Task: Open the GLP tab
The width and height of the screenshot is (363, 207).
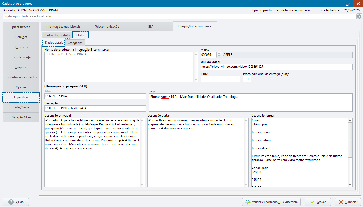Action: (x=151, y=27)
